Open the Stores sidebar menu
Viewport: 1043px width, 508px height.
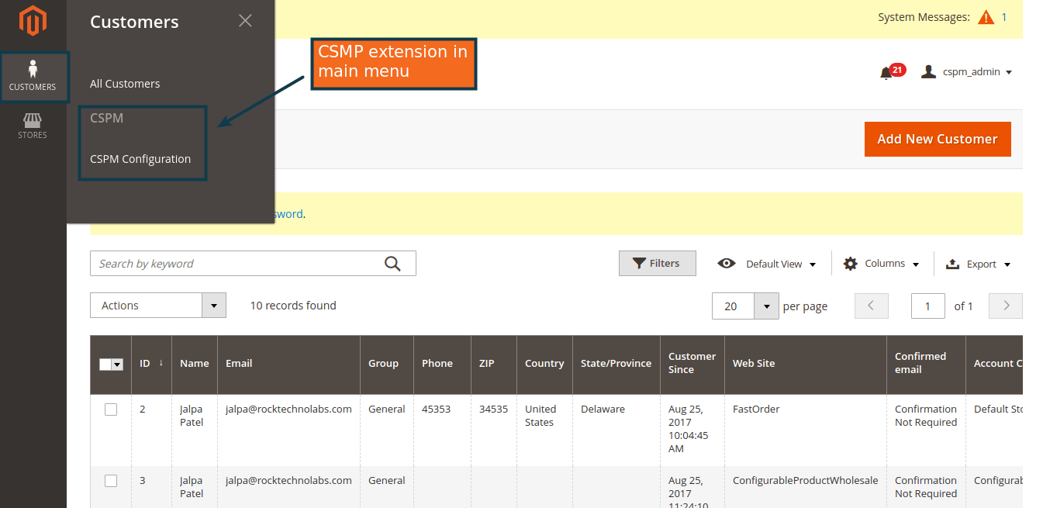pyautogui.click(x=33, y=126)
